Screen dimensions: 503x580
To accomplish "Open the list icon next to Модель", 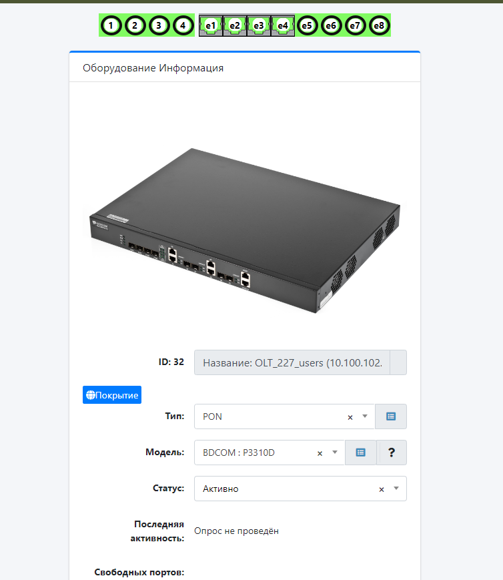I will pyautogui.click(x=361, y=453).
